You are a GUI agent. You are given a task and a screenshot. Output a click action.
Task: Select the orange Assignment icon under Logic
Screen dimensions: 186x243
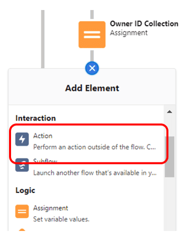[x=22, y=211]
